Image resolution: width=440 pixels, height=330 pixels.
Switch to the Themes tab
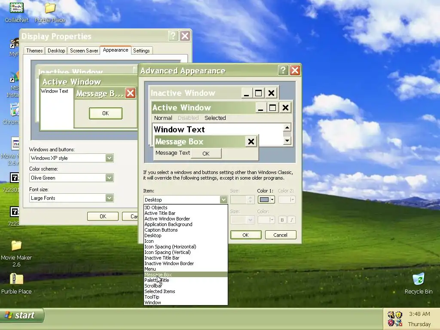(34, 51)
